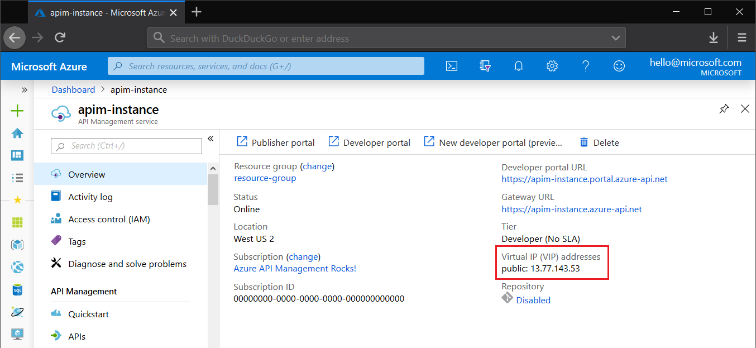Viewport: 756px width, 348px height.
Task: Open SQL databases icon
Action: 17,289
